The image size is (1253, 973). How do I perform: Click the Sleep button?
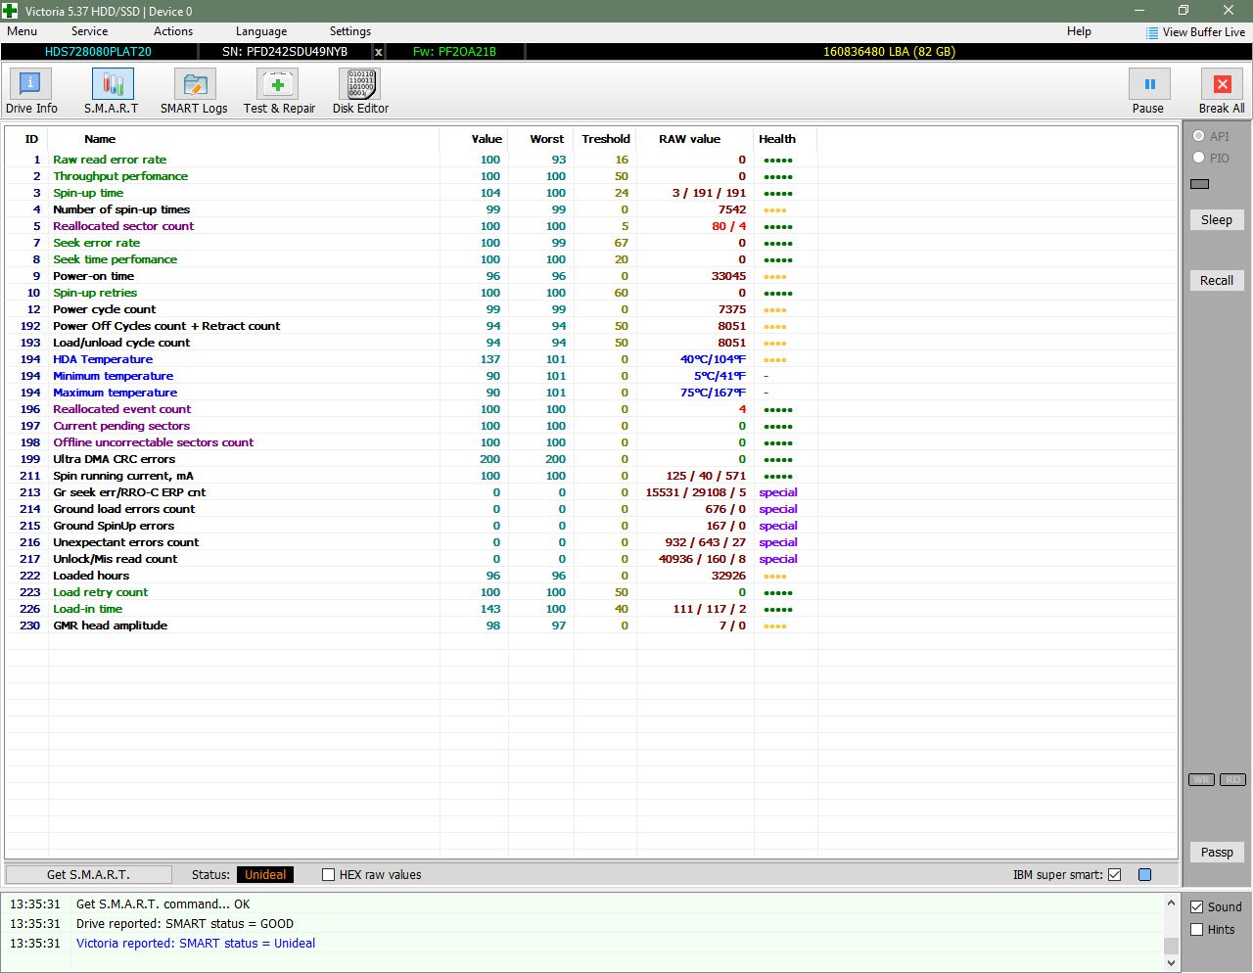point(1217,220)
